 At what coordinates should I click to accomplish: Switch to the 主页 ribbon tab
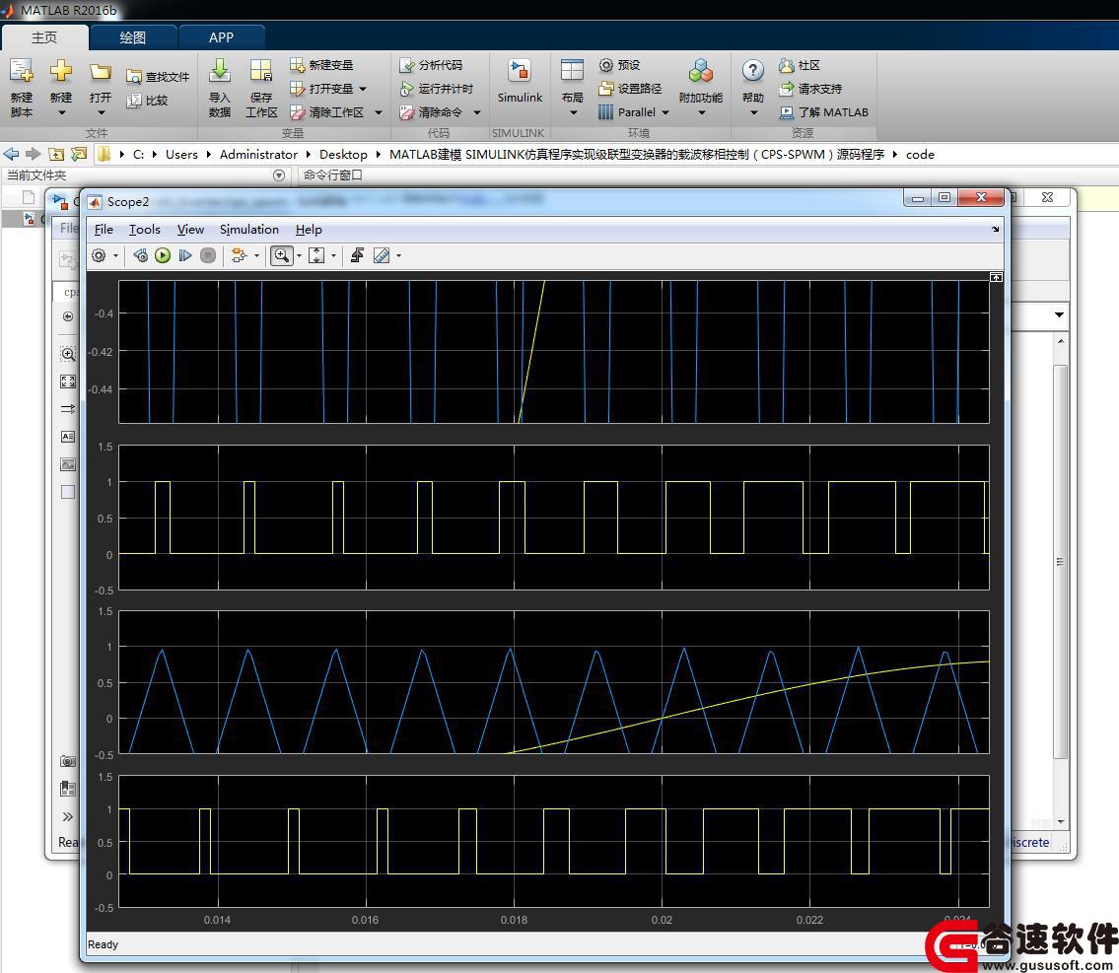[44, 37]
